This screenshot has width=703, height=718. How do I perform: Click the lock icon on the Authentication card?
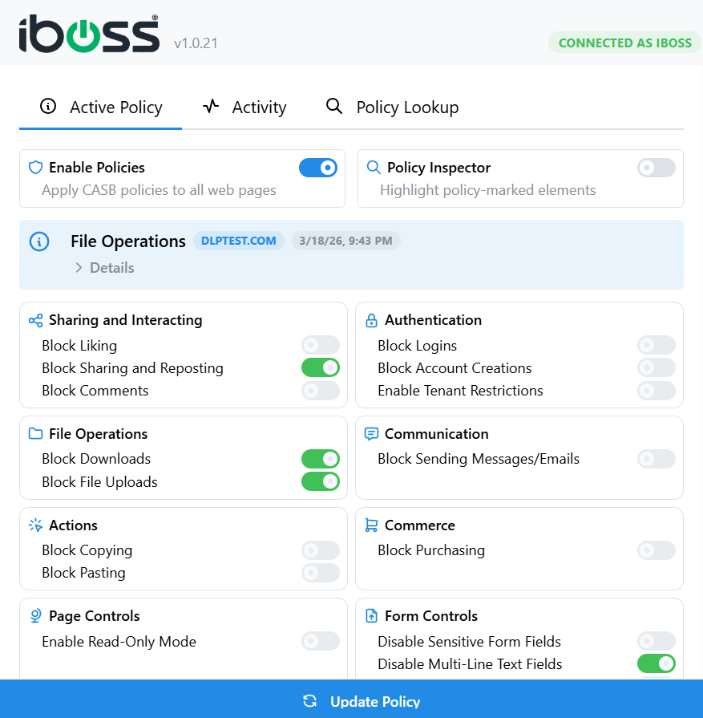[371, 320]
